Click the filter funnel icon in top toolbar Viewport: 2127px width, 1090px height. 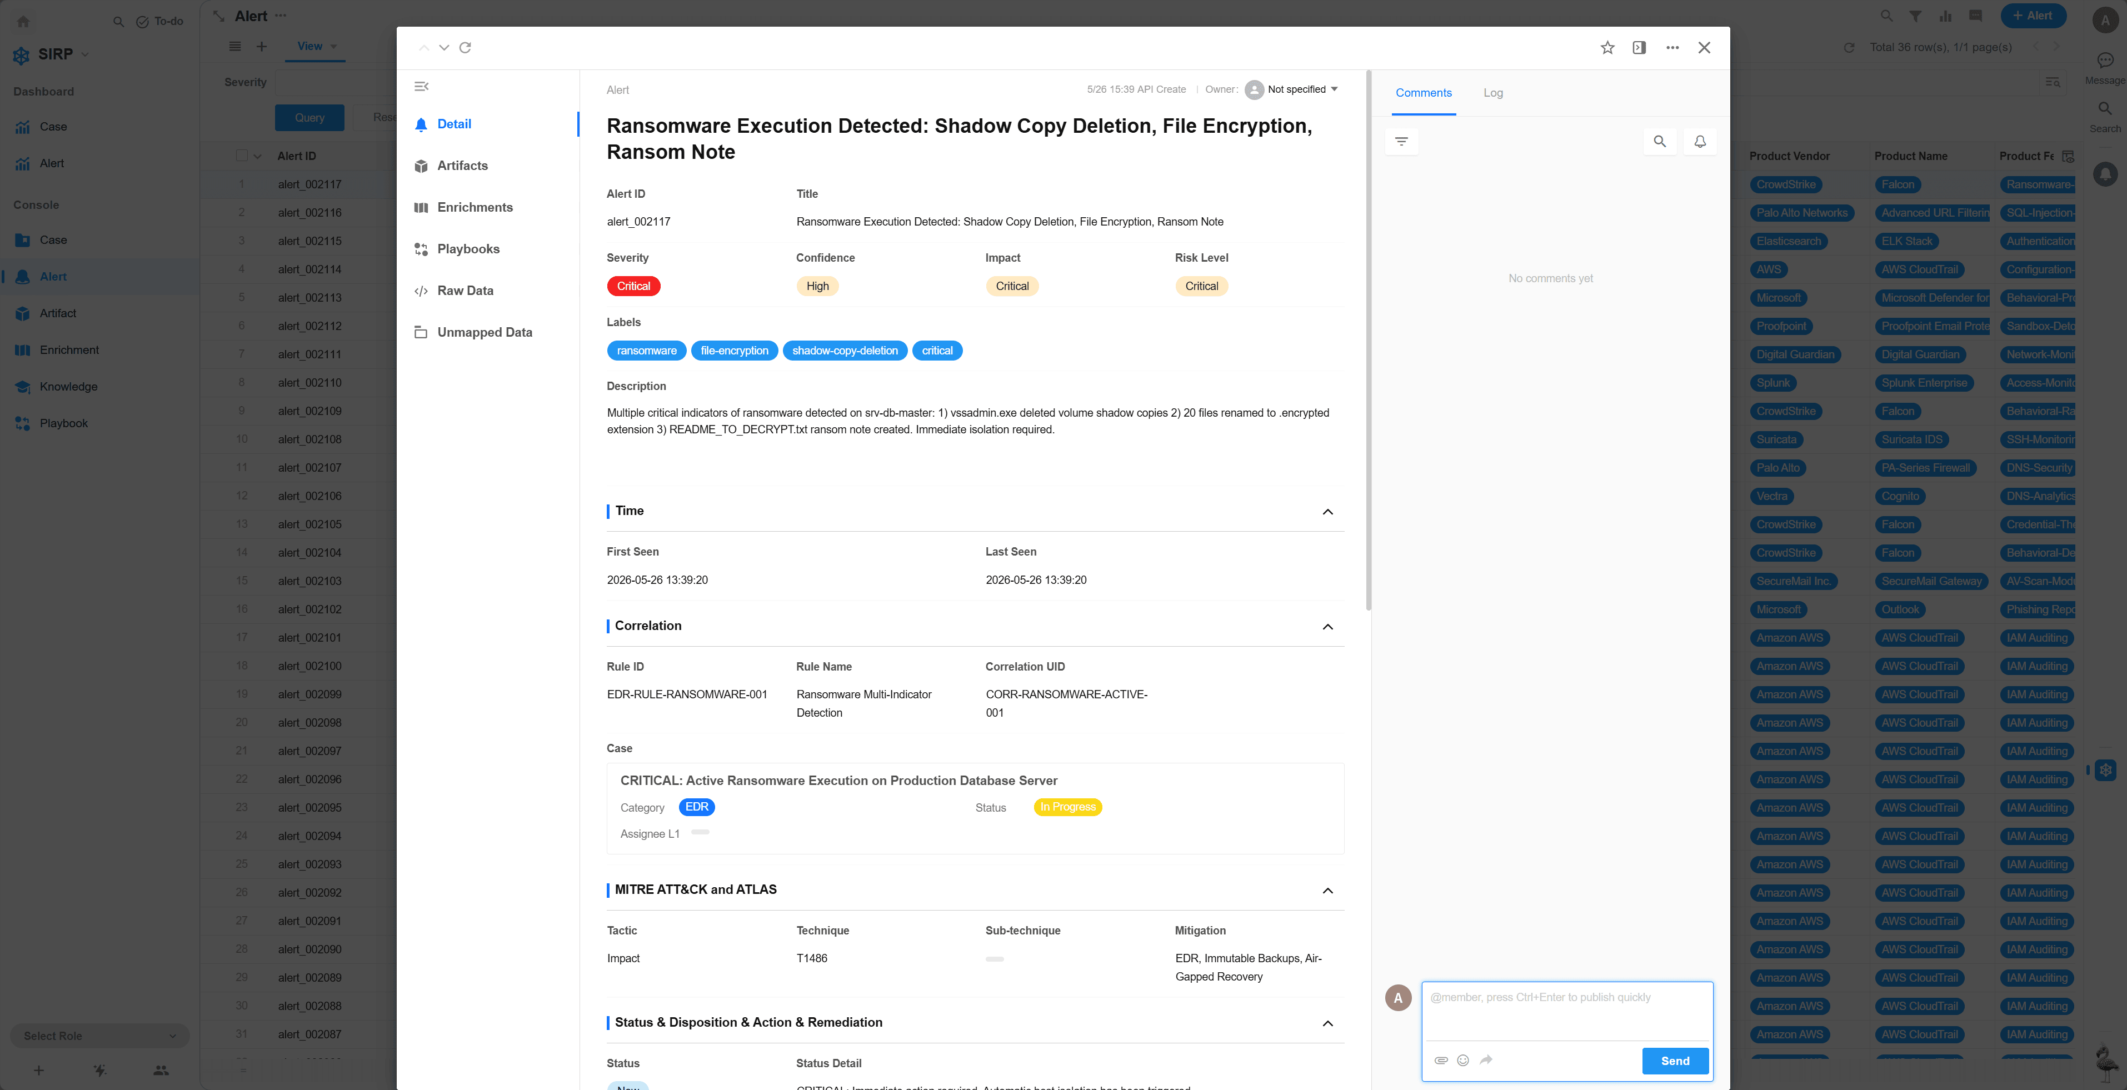[x=1915, y=16]
